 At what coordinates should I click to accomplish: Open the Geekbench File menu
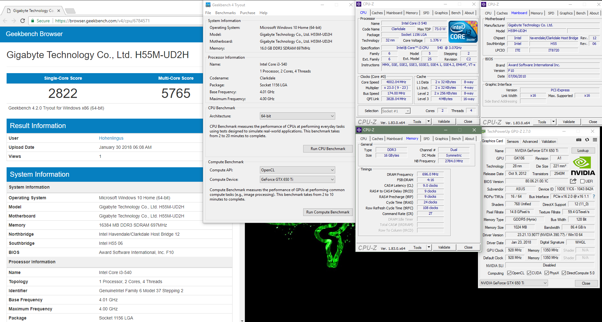click(x=208, y=13)
